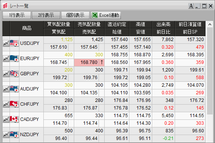Click the USD/JPY flag icon
This screenshot has width=215, height=143.
click(x=14, y=43)
